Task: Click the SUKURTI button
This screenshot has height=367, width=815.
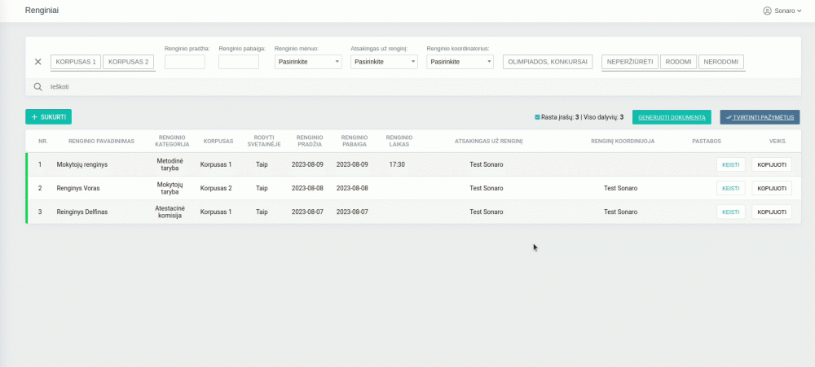Action: (x=48, y=117)
